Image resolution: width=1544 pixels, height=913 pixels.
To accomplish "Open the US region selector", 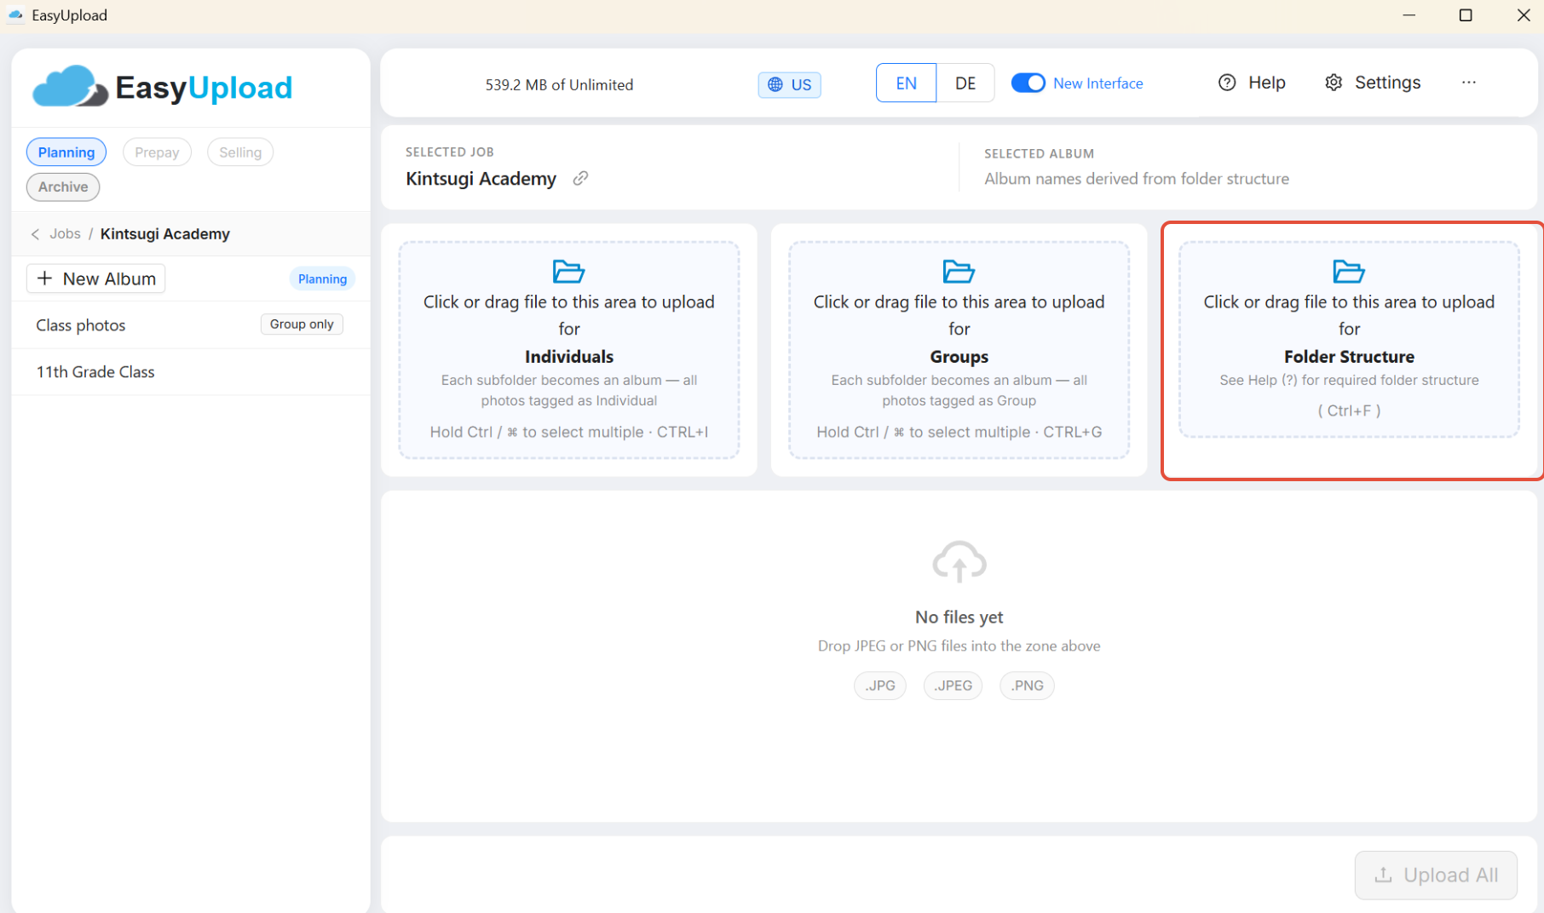I will [x=789, y=84].
